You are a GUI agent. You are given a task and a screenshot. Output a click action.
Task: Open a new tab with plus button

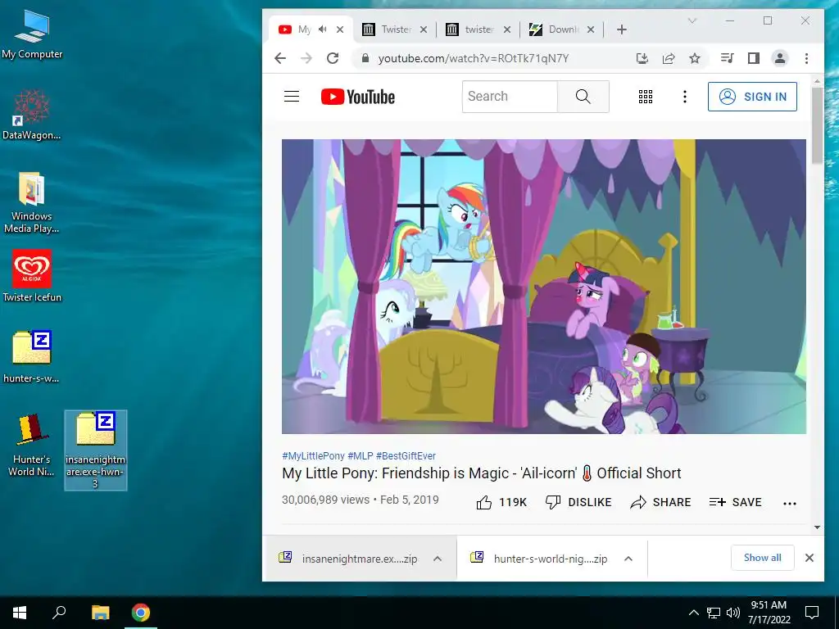(621, 29)
